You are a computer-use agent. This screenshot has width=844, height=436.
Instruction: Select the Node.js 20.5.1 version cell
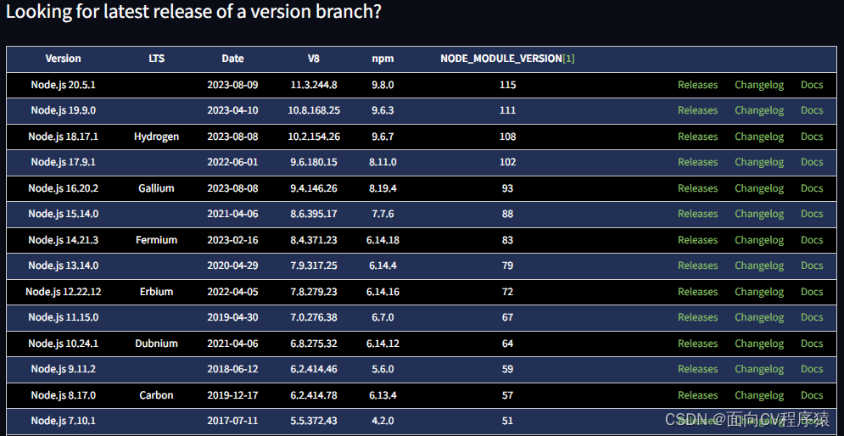(63, 85)
